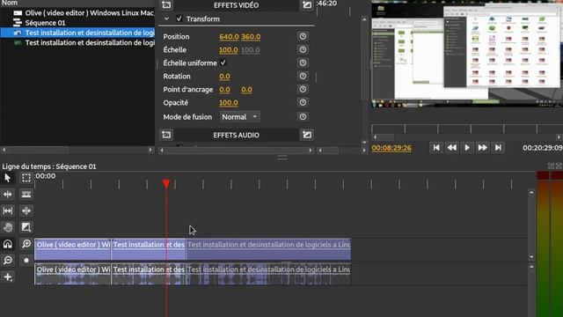This screenshot has height=317, width=563.
Task: Select the Slip tool
Action: pos(8,210)
